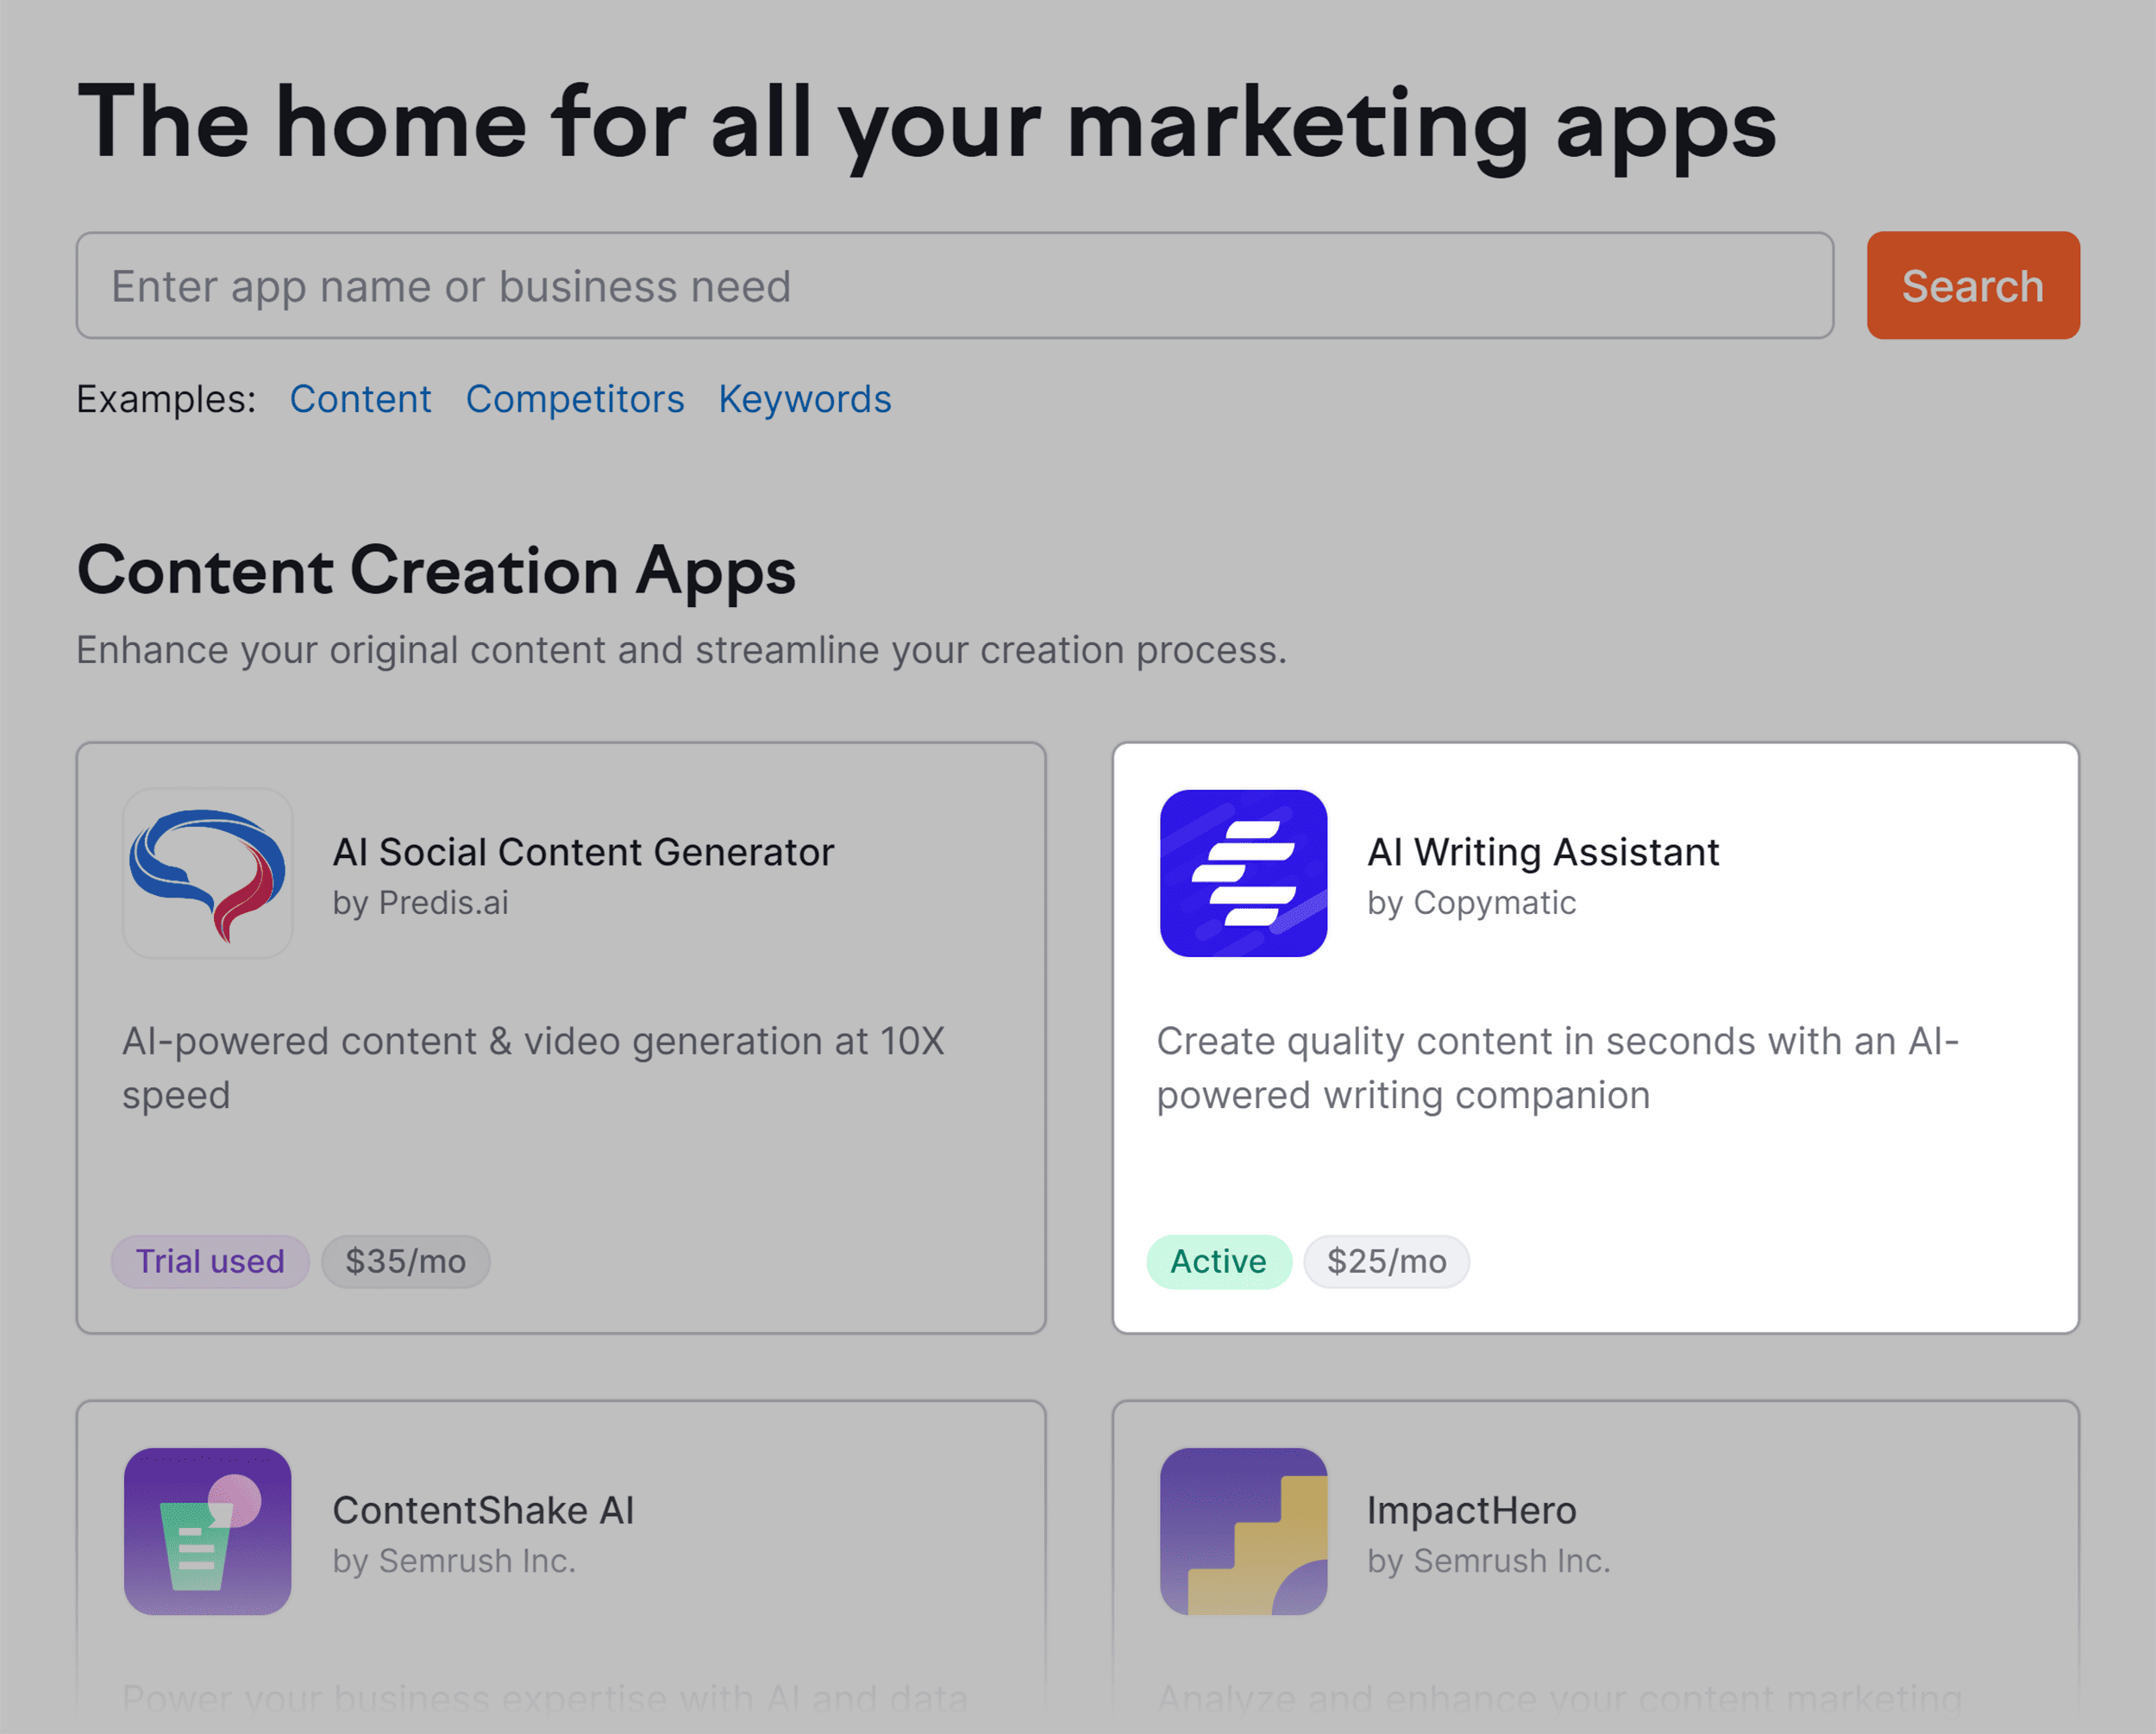Click the $25/mo pricing badge on Copymatic
2156x1734 pixels.
(x=1388, y=1260)
